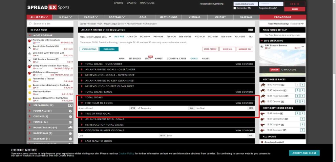Click the username input field
The height and width of the screenshot is (162, 336).
(x=245, y=4)
